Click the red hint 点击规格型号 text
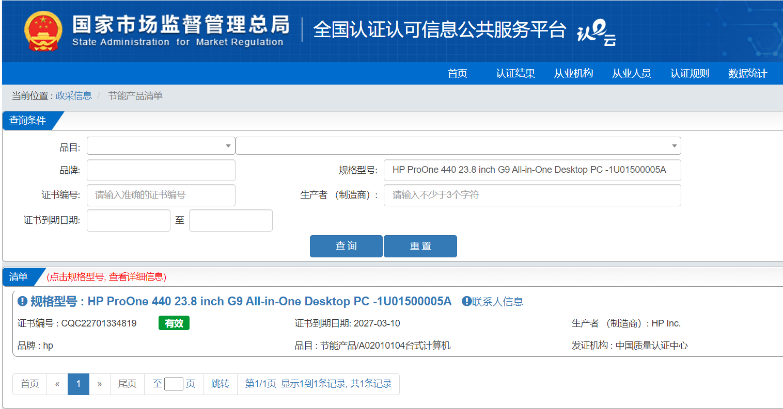This screenshot has height=409, width=783. pos(106,277)
